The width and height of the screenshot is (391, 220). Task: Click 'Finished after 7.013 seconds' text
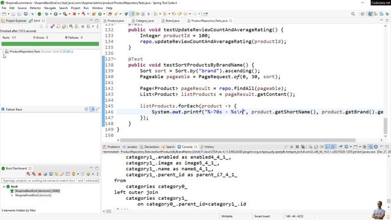coord(18,31)
